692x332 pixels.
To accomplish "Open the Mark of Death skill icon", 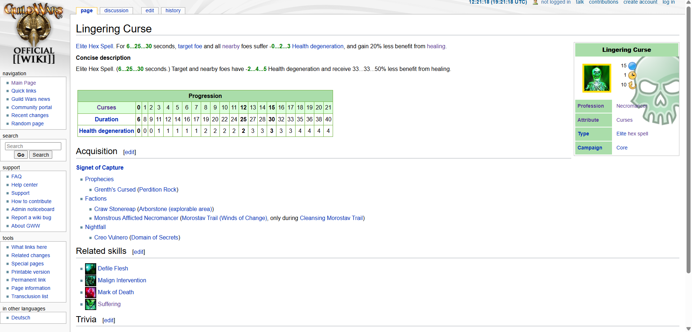I will 90,292.
